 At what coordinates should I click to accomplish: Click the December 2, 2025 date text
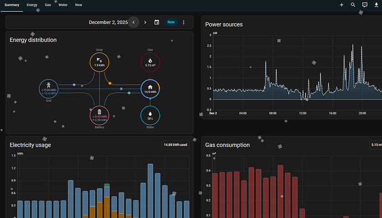[108, 22]
